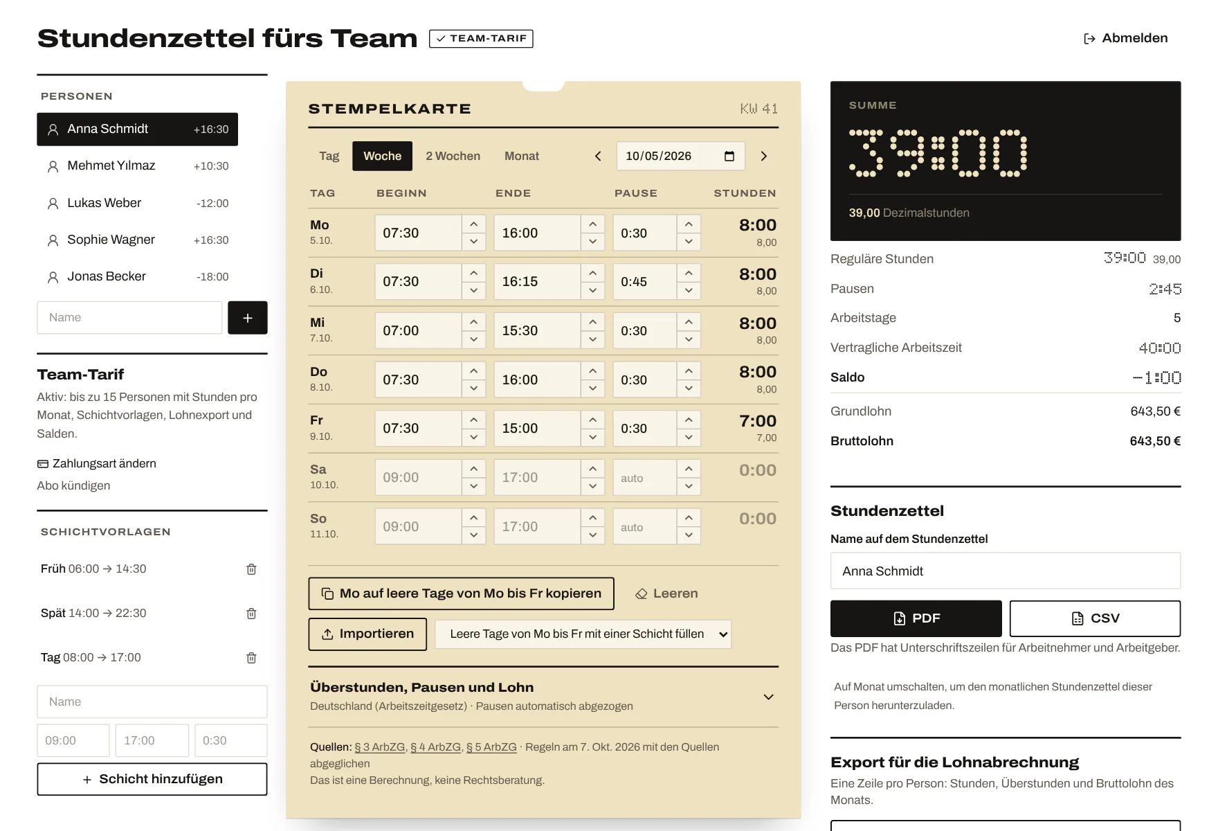Open the § 5 ArbZG source link
The width and height of the screenshot is (1218, 831).
tap(491, 747)
